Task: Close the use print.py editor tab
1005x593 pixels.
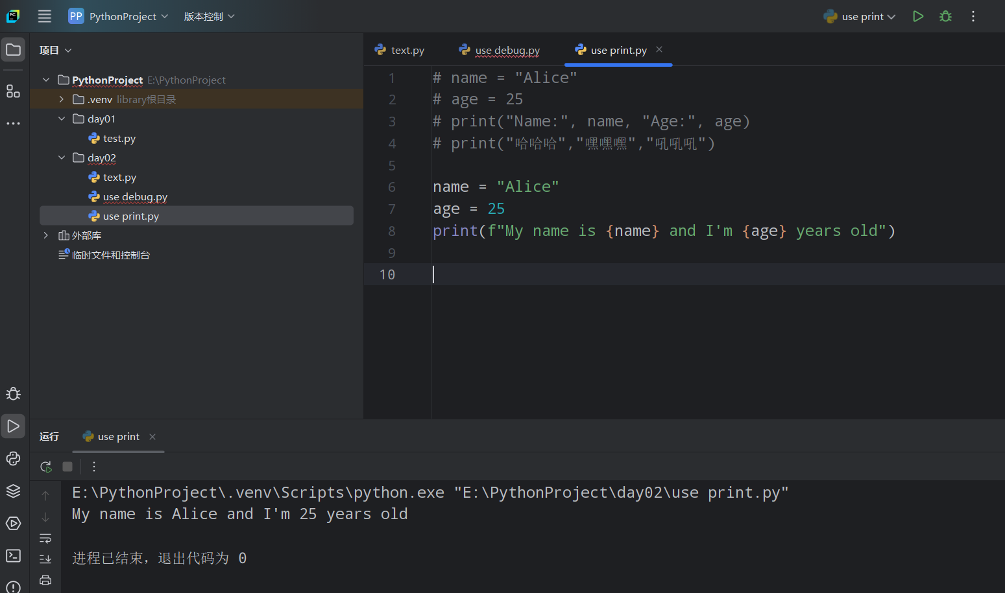Action: pos(659,49)
